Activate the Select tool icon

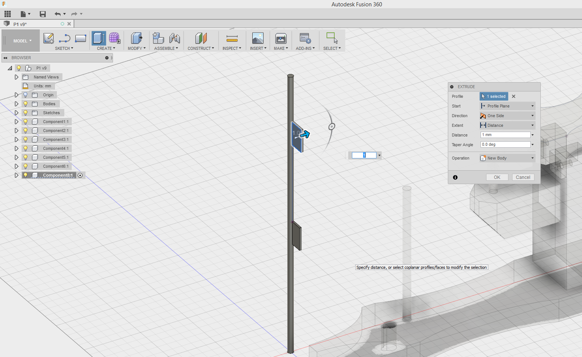click(332, 38)
